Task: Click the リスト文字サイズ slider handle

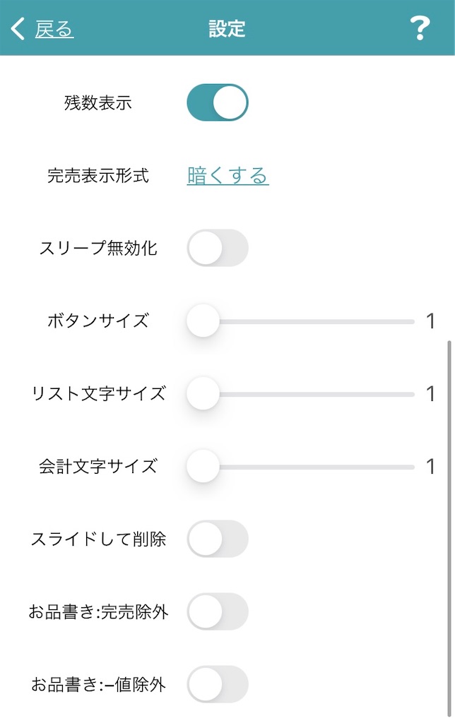Action: pyautogui.click(x=203, y=395)
